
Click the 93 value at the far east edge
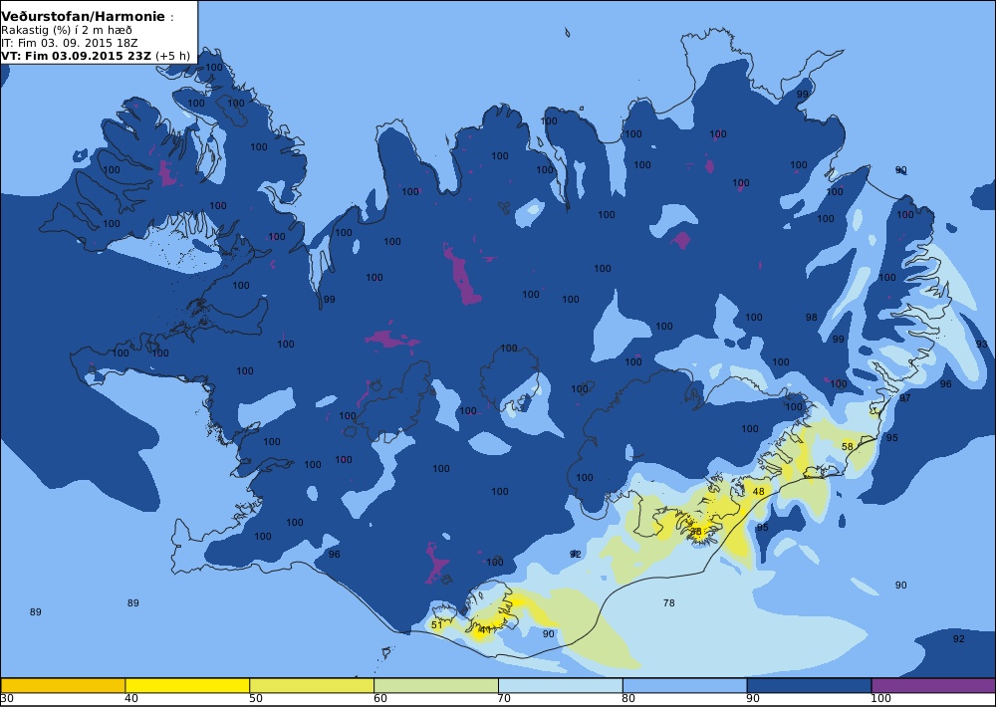(x=982, y=345)
